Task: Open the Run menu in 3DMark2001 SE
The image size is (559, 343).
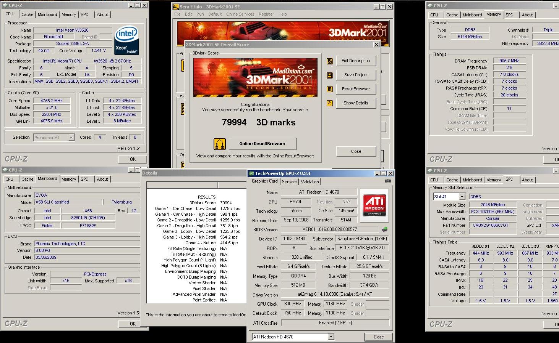Action: pos(200,14)
